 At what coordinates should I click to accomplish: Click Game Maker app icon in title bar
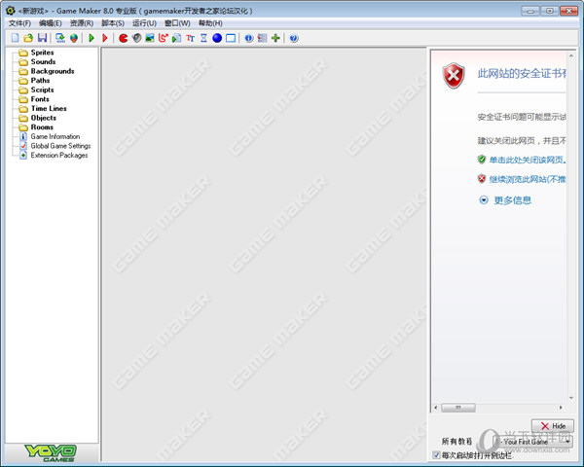(x=11, y=11)
